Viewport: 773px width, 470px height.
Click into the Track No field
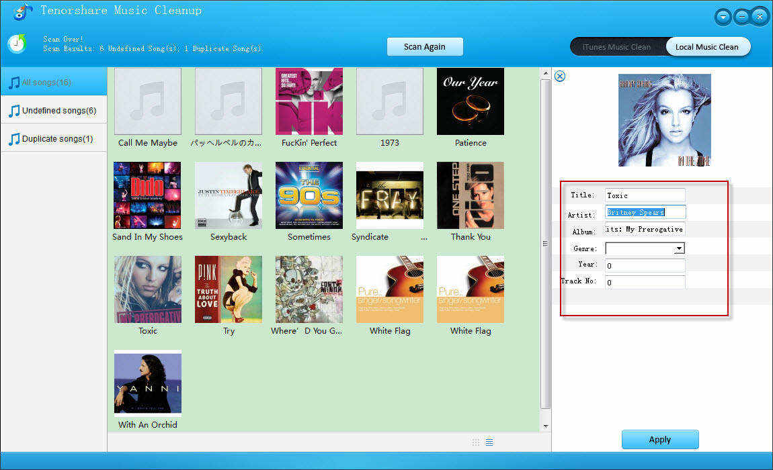645,282
